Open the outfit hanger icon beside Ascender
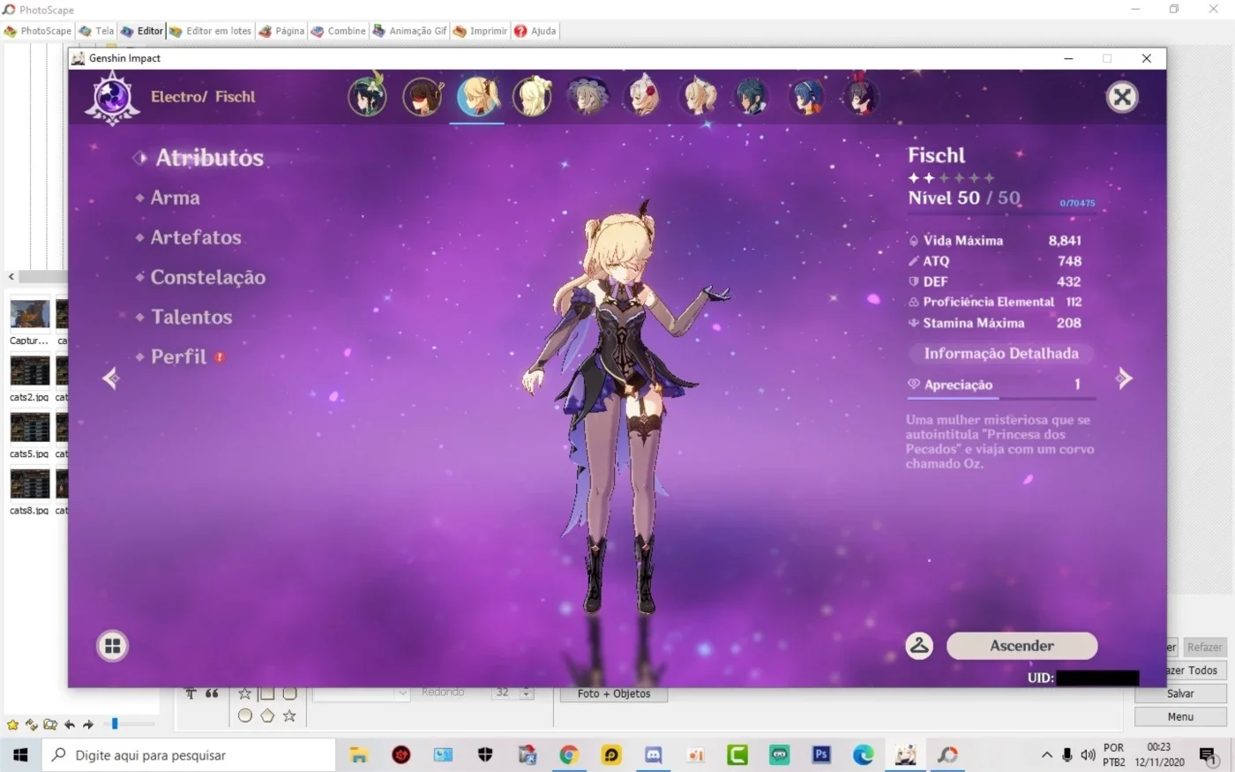Viewport: 1235px width, 772px height. coord(919,646)
